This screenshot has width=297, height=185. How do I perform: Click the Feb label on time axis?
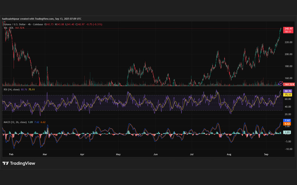11,154
